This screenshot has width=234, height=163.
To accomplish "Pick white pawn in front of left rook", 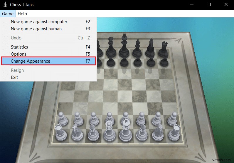I will pyautogui.click(x=63, y=119).
